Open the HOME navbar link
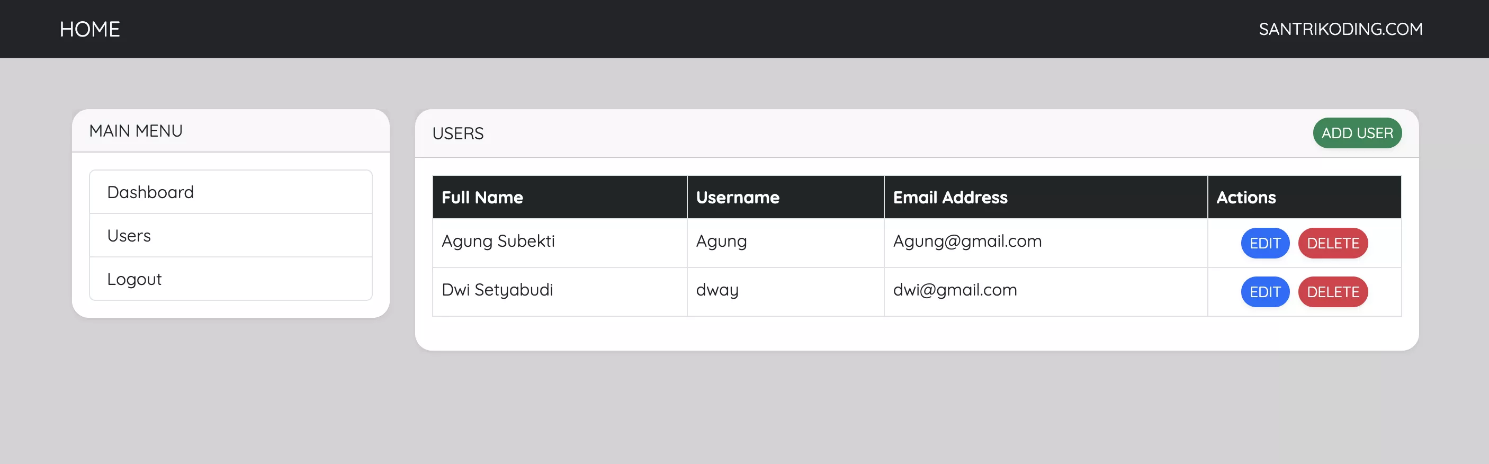The image size is (1489, 464). [89, 29]
